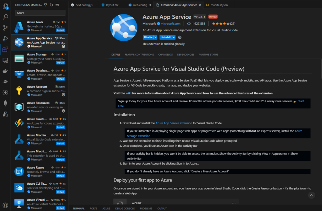Image resolution: width=322 pixels, height=211 pixels.
Task: Open the Search view from the Activity Bar
Action: pyautogui.click(x=5, y=17)
